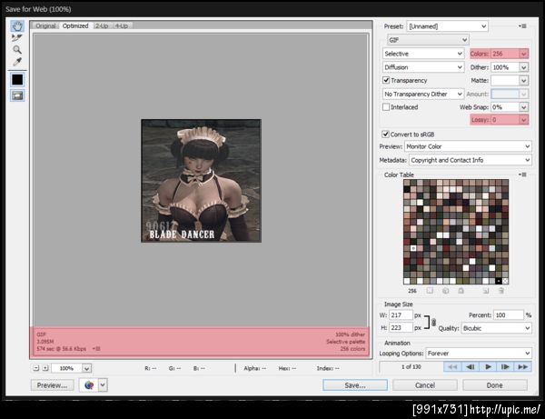Open the No Transparency Dither dropdown

pyautogui.click(x=423, y=94)
